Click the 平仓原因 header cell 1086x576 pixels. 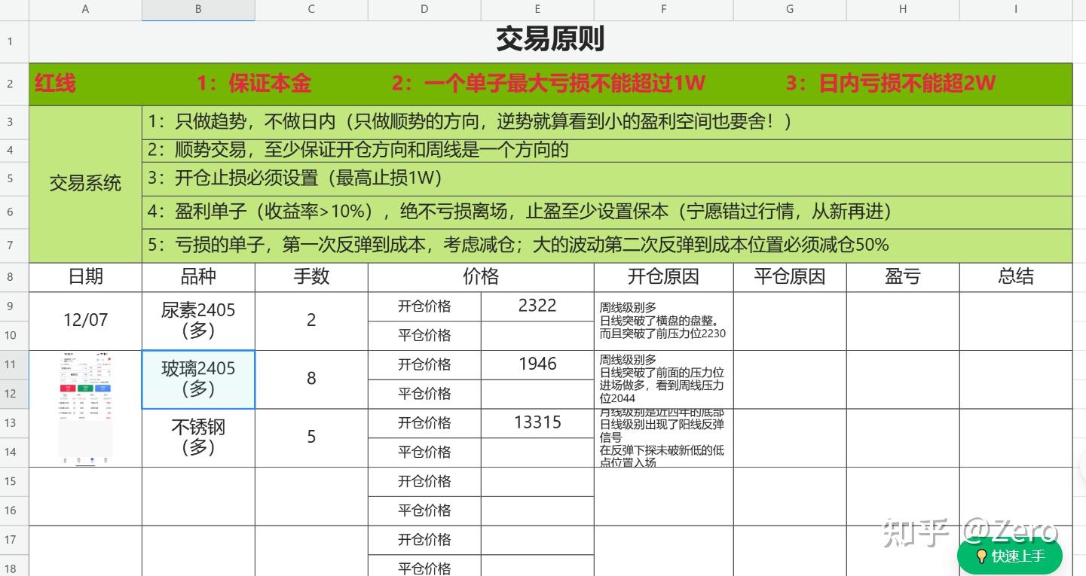tap(790, 277)
